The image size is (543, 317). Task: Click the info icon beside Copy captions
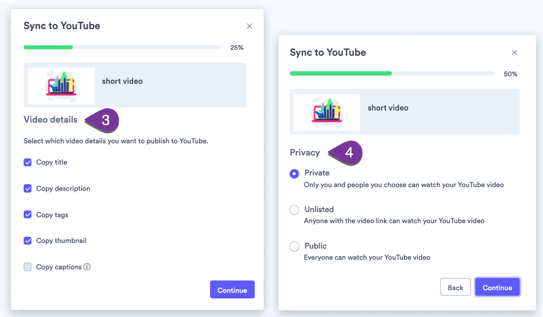pyautogui.click(x=87, y=267)
